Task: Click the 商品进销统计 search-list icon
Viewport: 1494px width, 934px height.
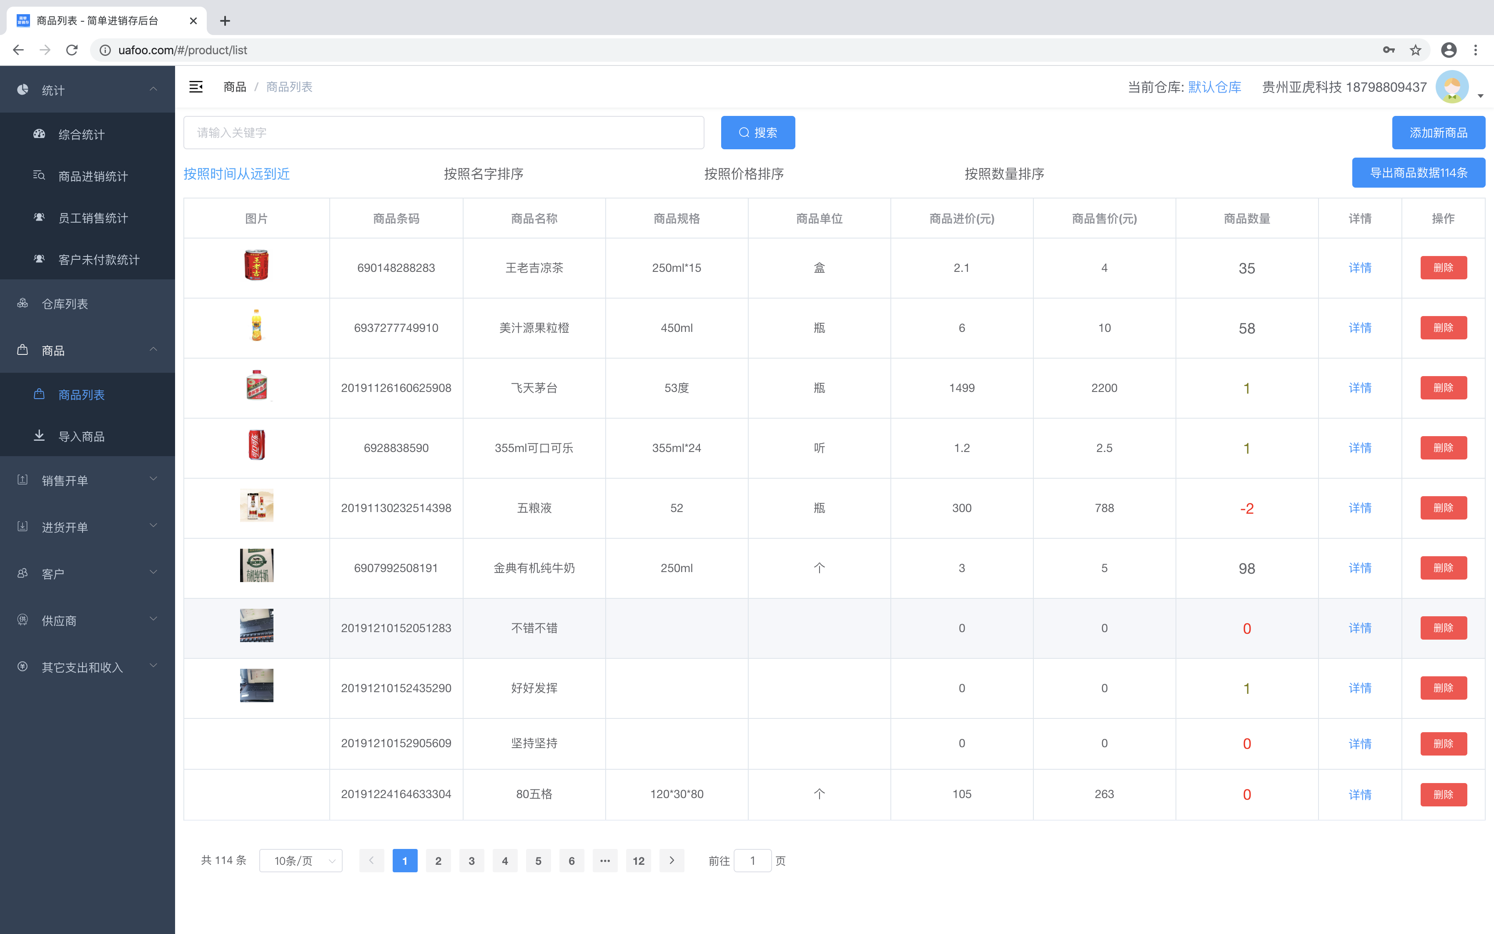Action: pyautogui.click(x=39, y=176)
